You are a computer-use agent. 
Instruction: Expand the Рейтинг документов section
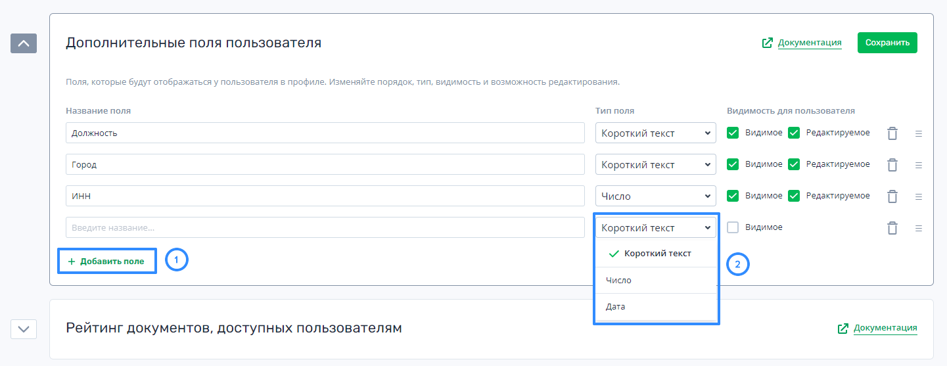point(24,329)
